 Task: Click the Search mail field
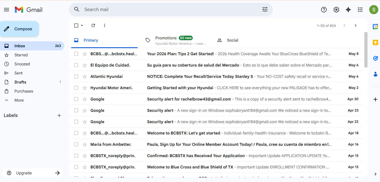(x=171, y=10)
